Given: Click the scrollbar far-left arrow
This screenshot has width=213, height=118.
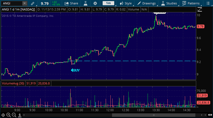Looking at the screenshot, I should [24, 115].
